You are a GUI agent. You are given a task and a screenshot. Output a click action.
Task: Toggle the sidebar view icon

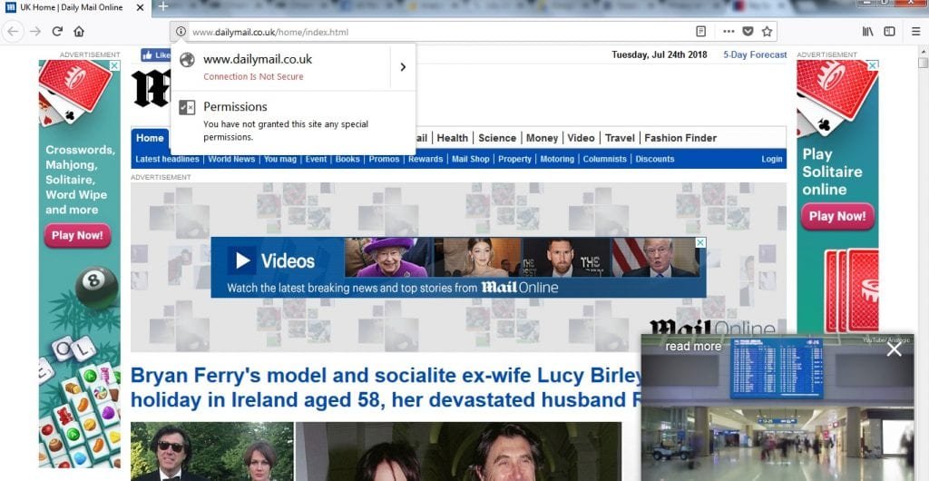tap(889, 32)
